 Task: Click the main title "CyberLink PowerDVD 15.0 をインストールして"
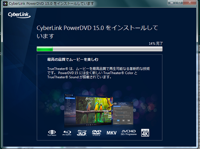click(x=97, y=28)
